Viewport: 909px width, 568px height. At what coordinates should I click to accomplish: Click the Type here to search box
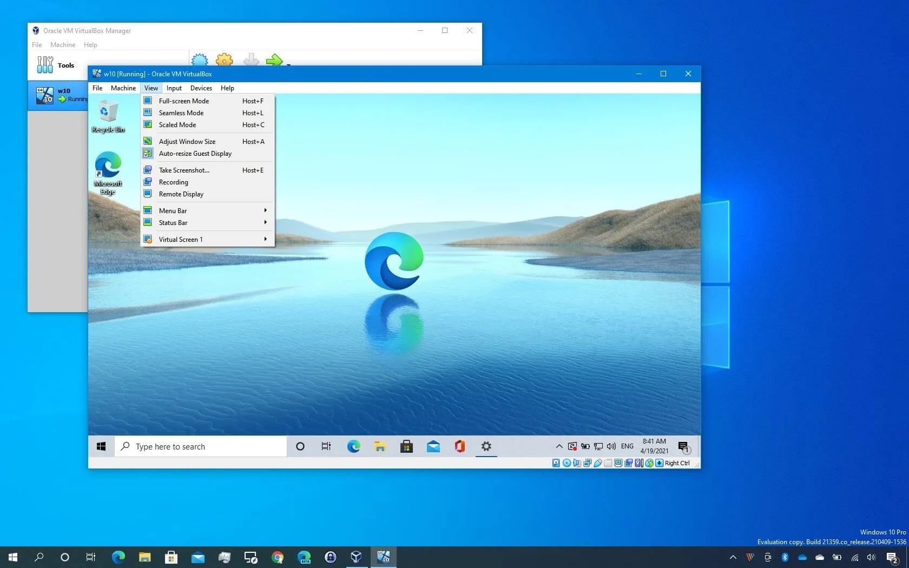point(200,446)
